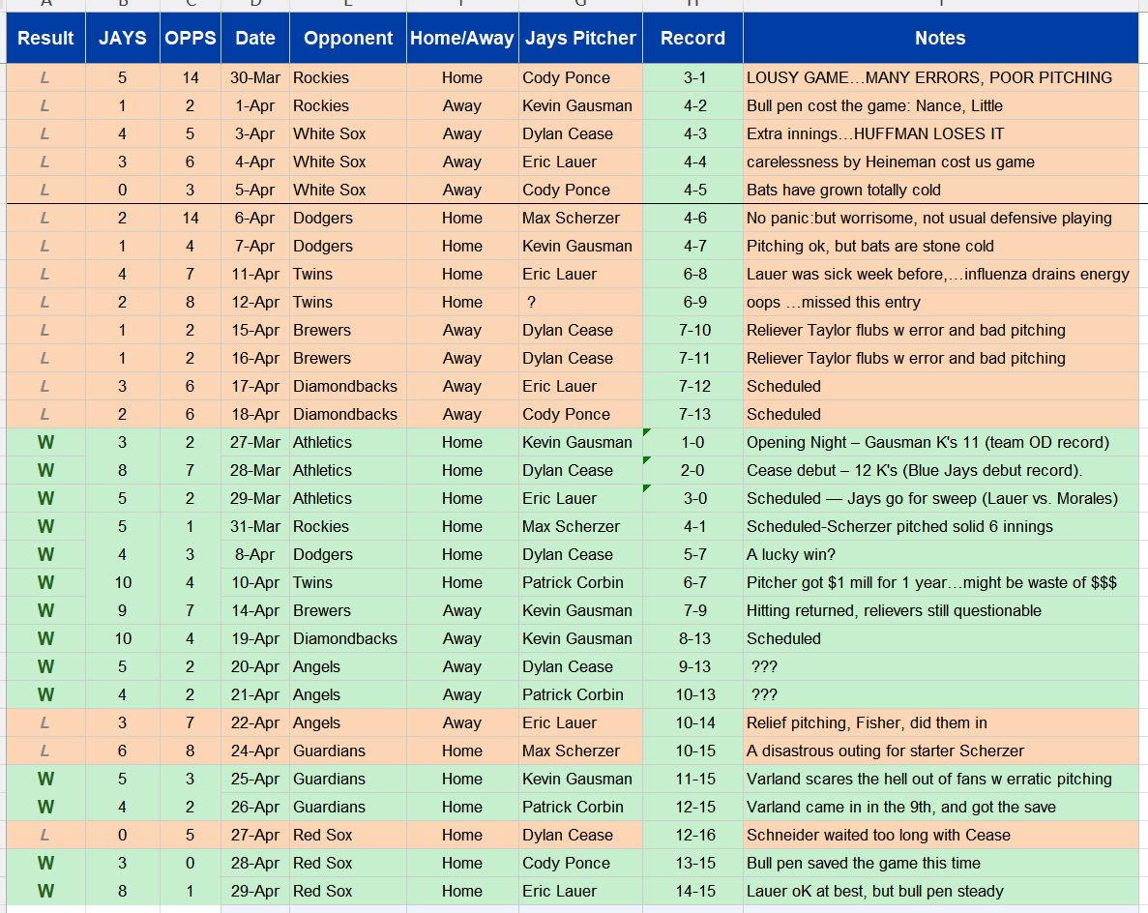1148x913 pixels.
Task: Select the Result header cell
Action: [x=45, y=39]
